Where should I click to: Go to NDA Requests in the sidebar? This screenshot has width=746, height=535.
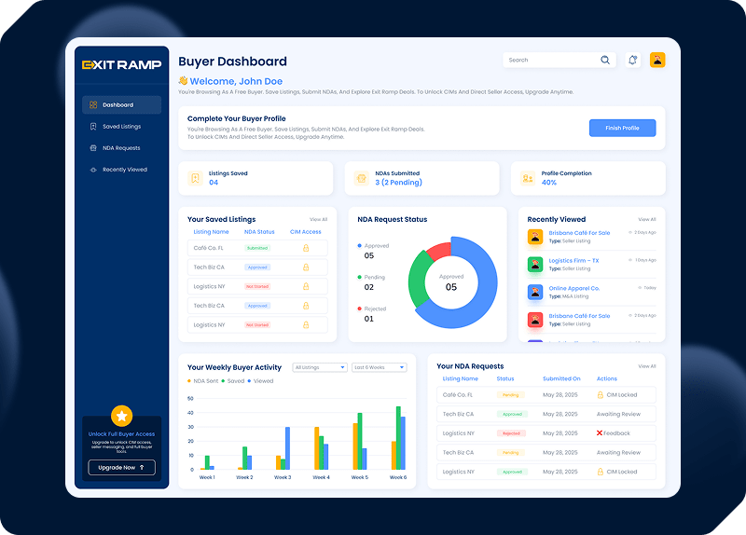[121, 148]
